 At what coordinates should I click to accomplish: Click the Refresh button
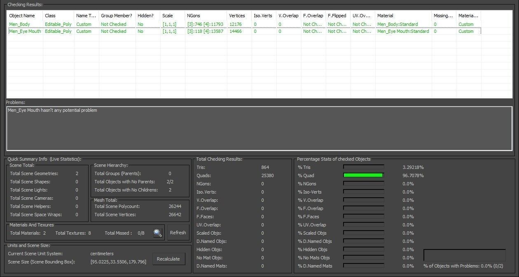click(x=178, y=233)
